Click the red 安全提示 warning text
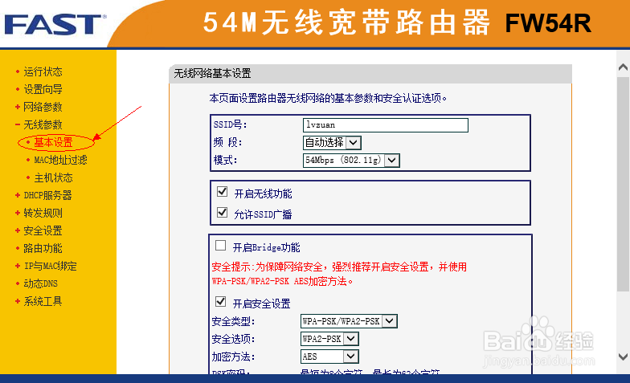This screenshot has width=630, height=383. (x=339, y=275)
